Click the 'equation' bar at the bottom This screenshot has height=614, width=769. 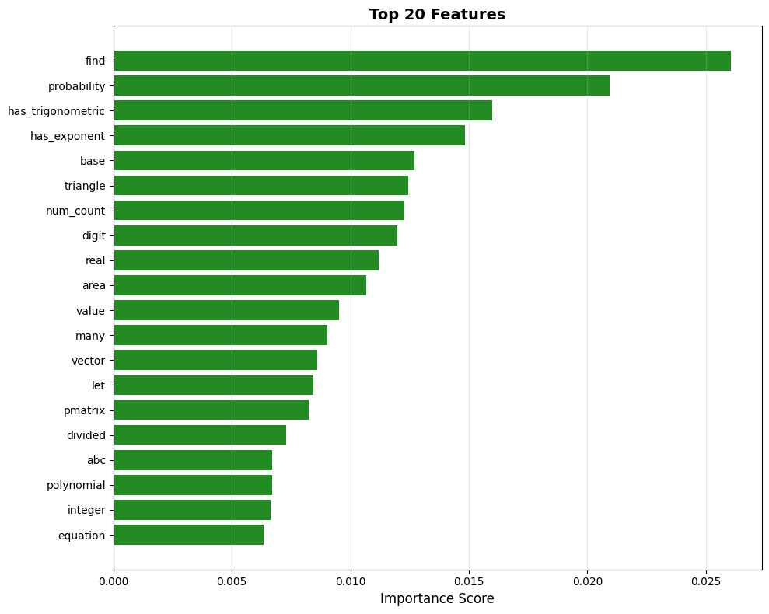coord(187,536)
